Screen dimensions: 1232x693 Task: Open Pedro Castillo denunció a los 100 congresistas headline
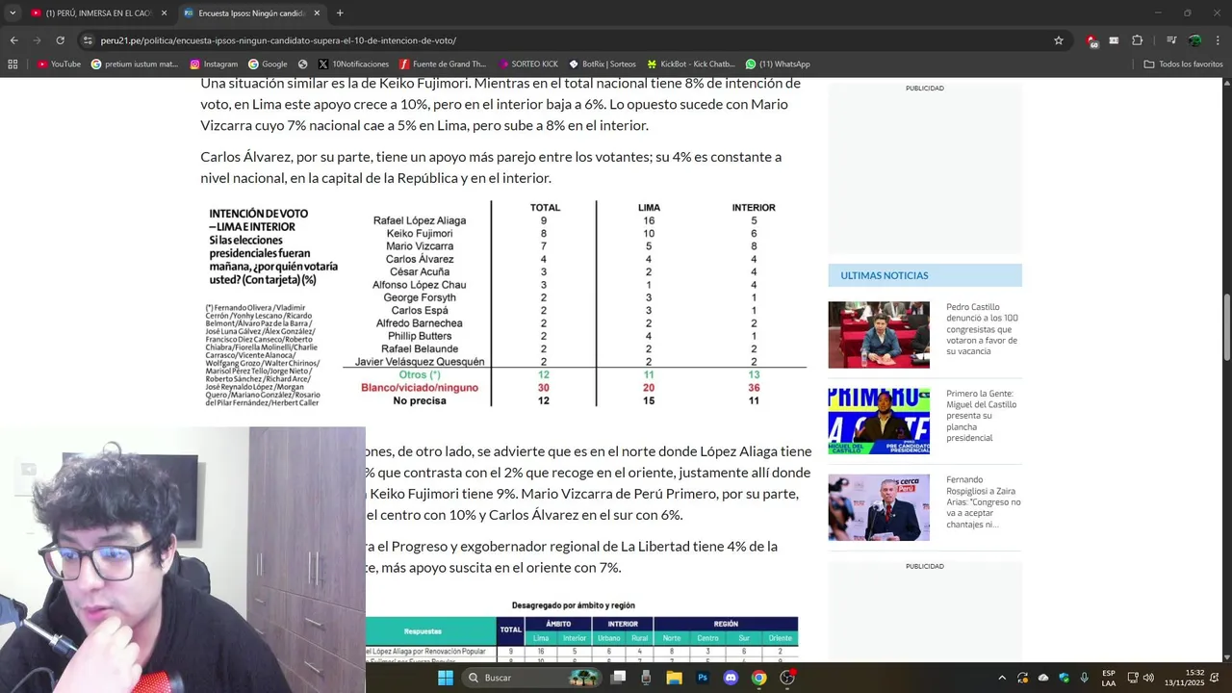click(983, 329)
